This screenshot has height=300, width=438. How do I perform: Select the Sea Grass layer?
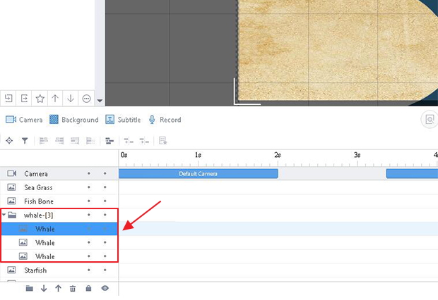point(59,187)
